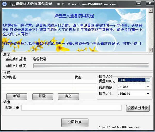Click the 当前文件进度 label

pyautogui.click(x=16, y=66)
